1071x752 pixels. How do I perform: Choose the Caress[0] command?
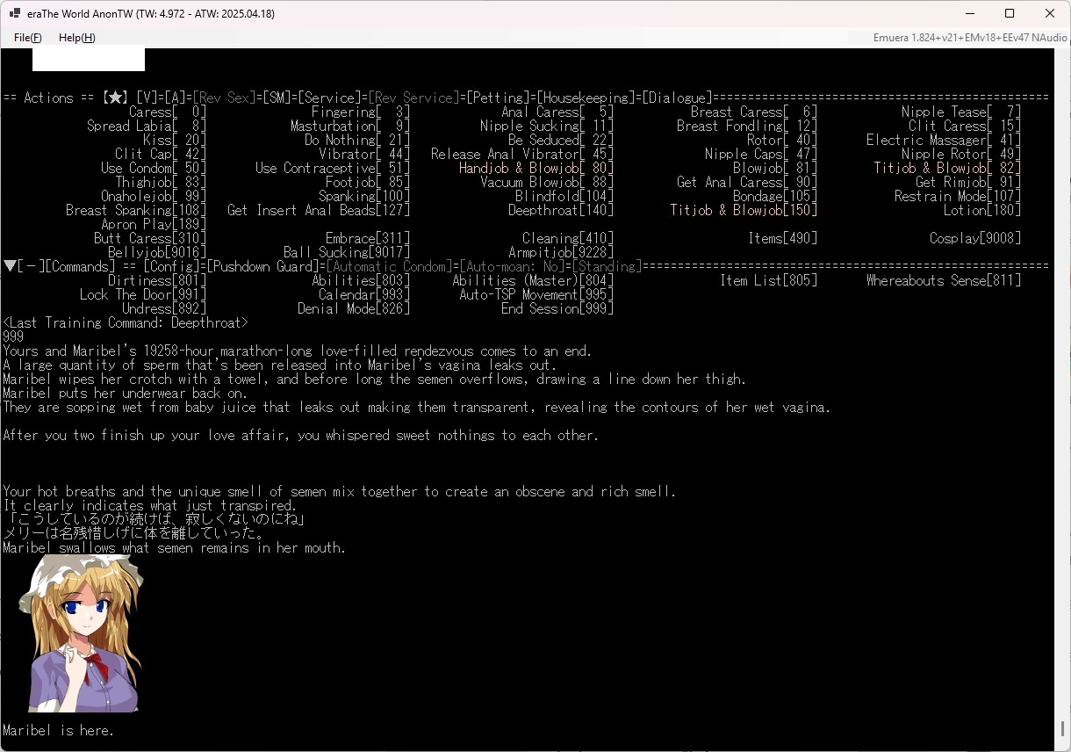pos(168,112)
